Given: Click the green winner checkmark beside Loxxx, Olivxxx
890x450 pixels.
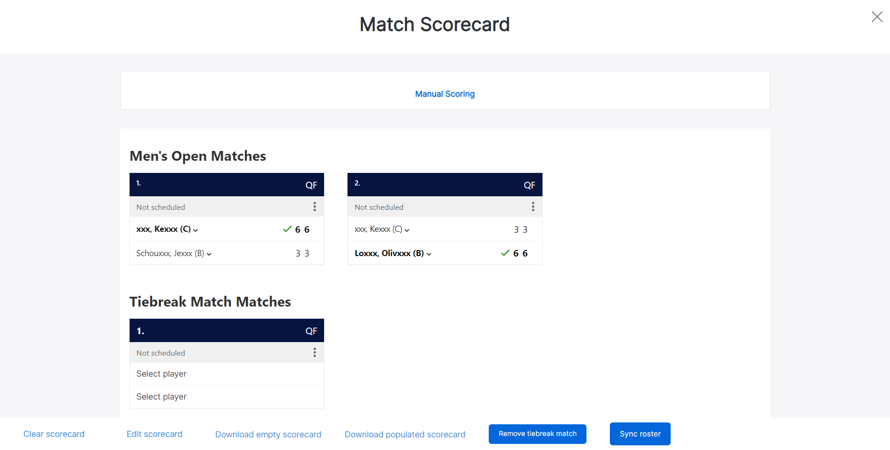Looking at the screenshot, I should pyautogui.click(x=505, y=253).
